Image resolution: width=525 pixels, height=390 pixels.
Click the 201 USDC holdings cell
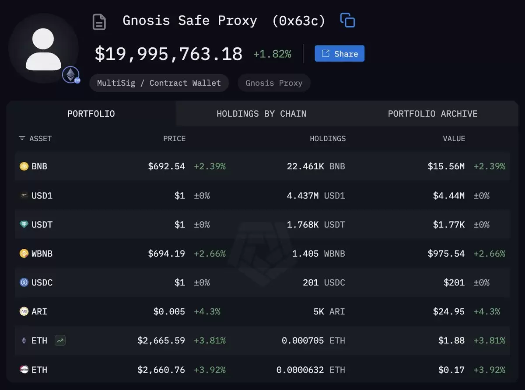click(x=324, y=282)
